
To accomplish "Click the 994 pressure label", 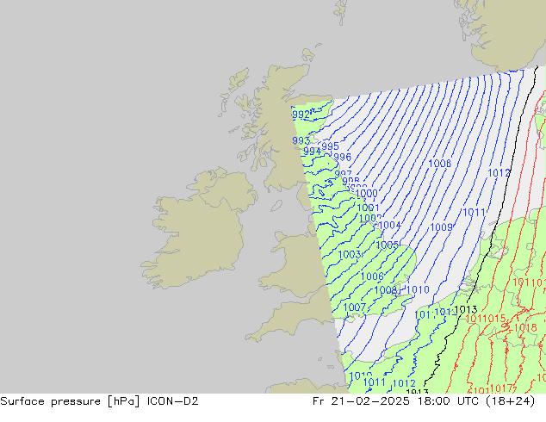I will tap(312, 151).
